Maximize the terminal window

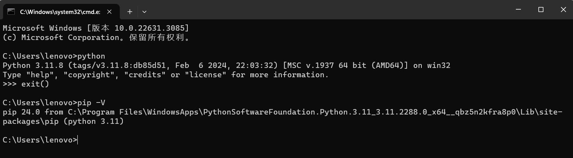(x=541, y=10)
